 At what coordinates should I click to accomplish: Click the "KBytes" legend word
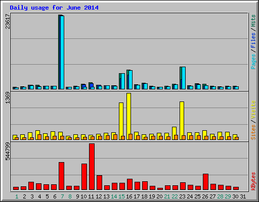tap(253, 181)
